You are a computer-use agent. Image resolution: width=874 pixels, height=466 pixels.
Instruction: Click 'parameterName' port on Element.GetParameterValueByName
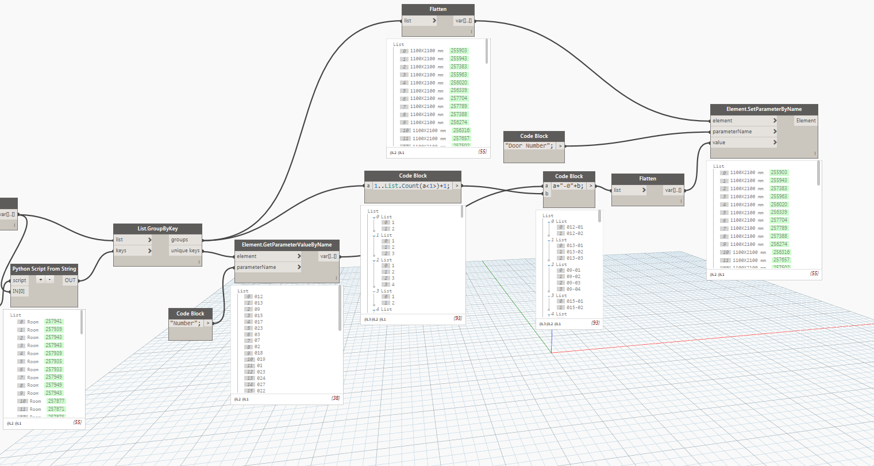tap(268, 267)
